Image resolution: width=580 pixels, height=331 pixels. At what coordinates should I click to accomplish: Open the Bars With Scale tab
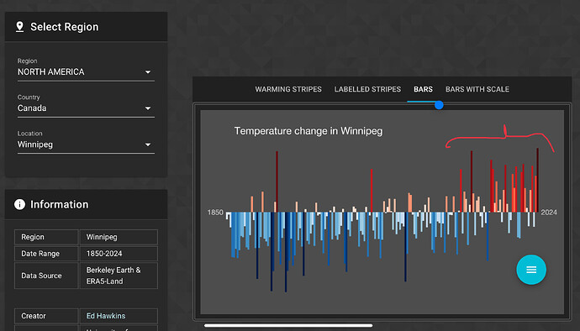click(x=477, y=90)
